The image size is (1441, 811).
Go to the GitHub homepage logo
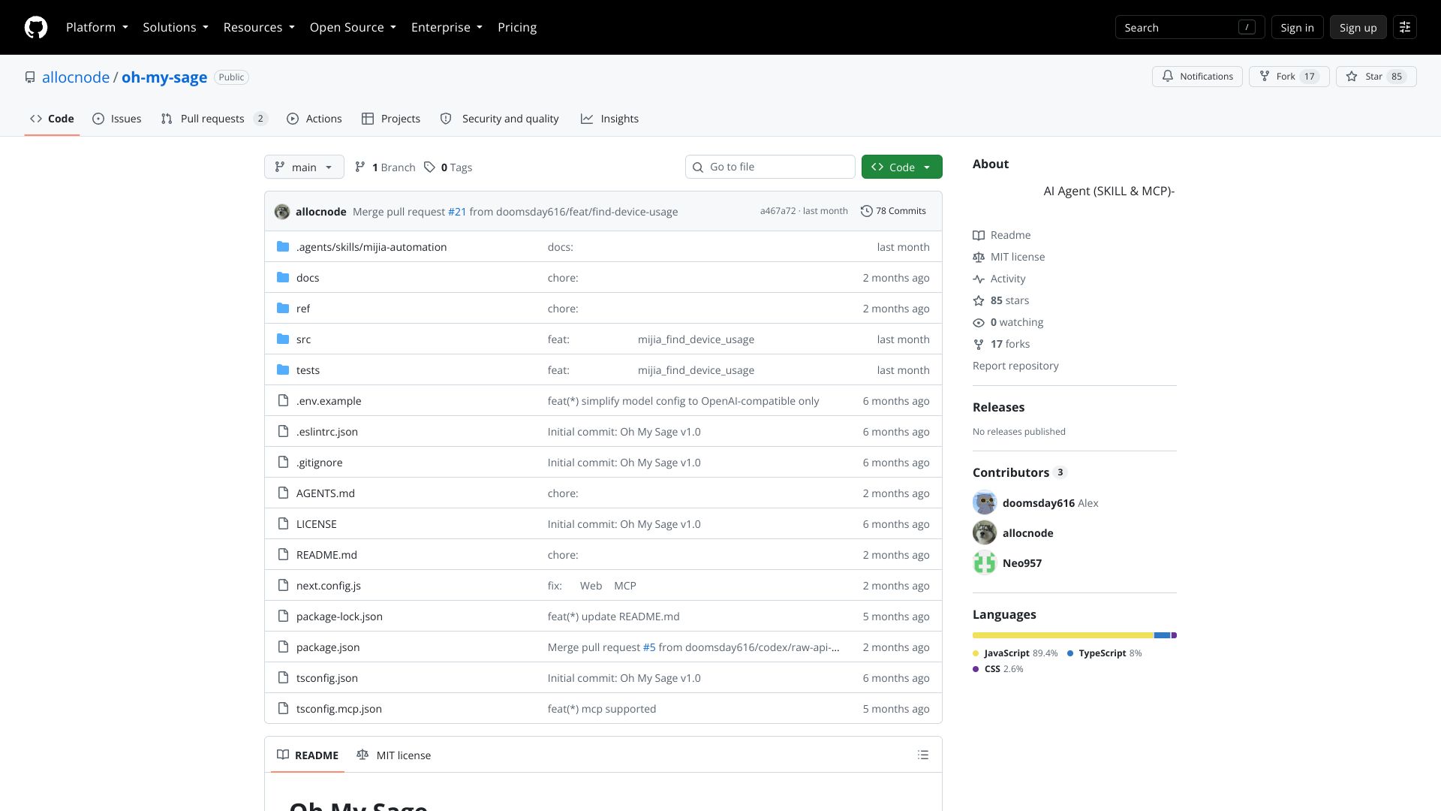36,28
